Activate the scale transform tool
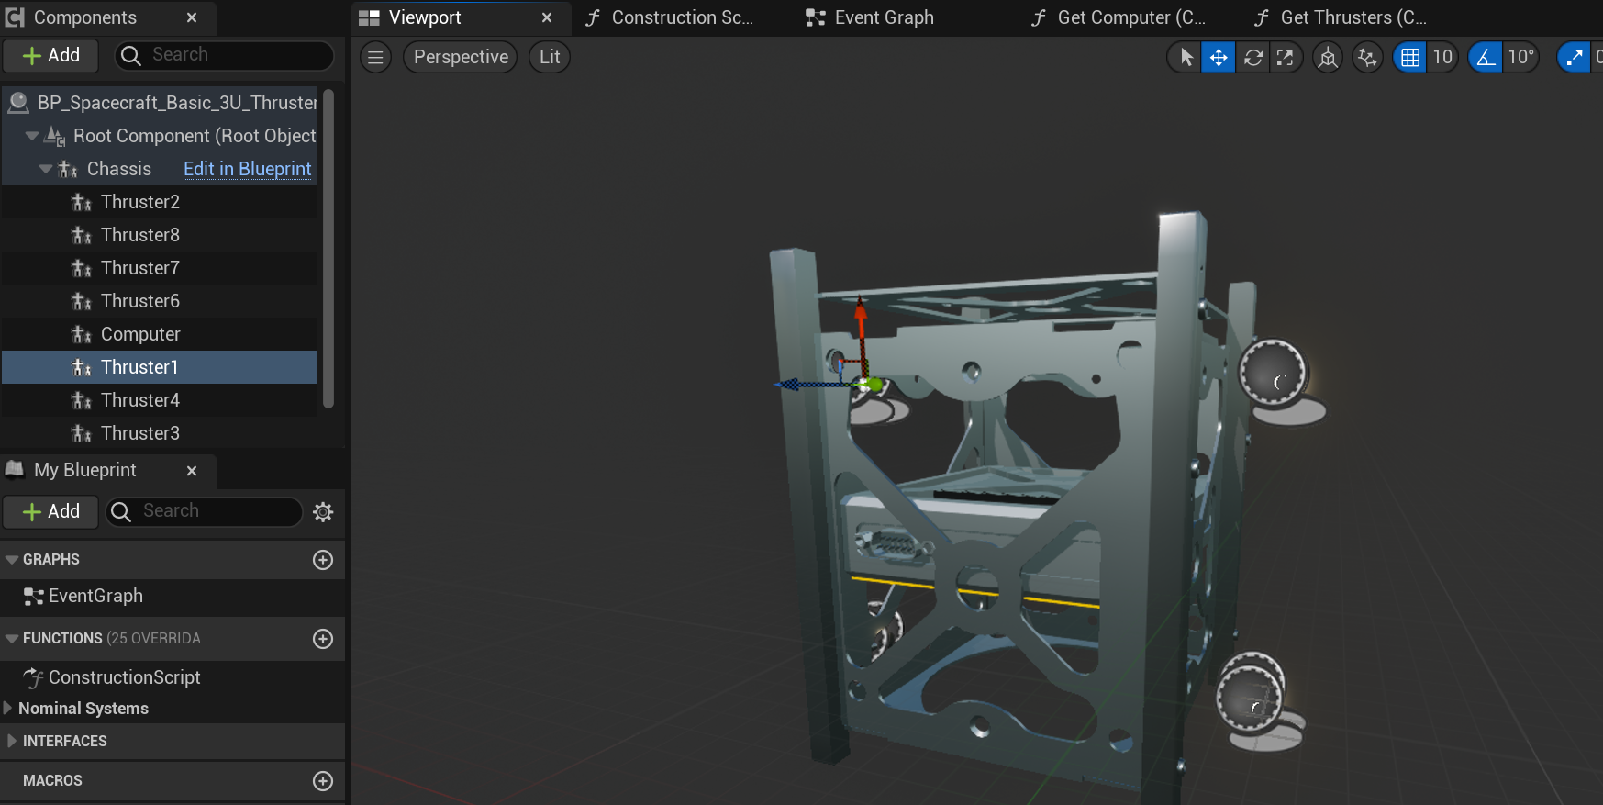1603x805 pixels. 1286,58
